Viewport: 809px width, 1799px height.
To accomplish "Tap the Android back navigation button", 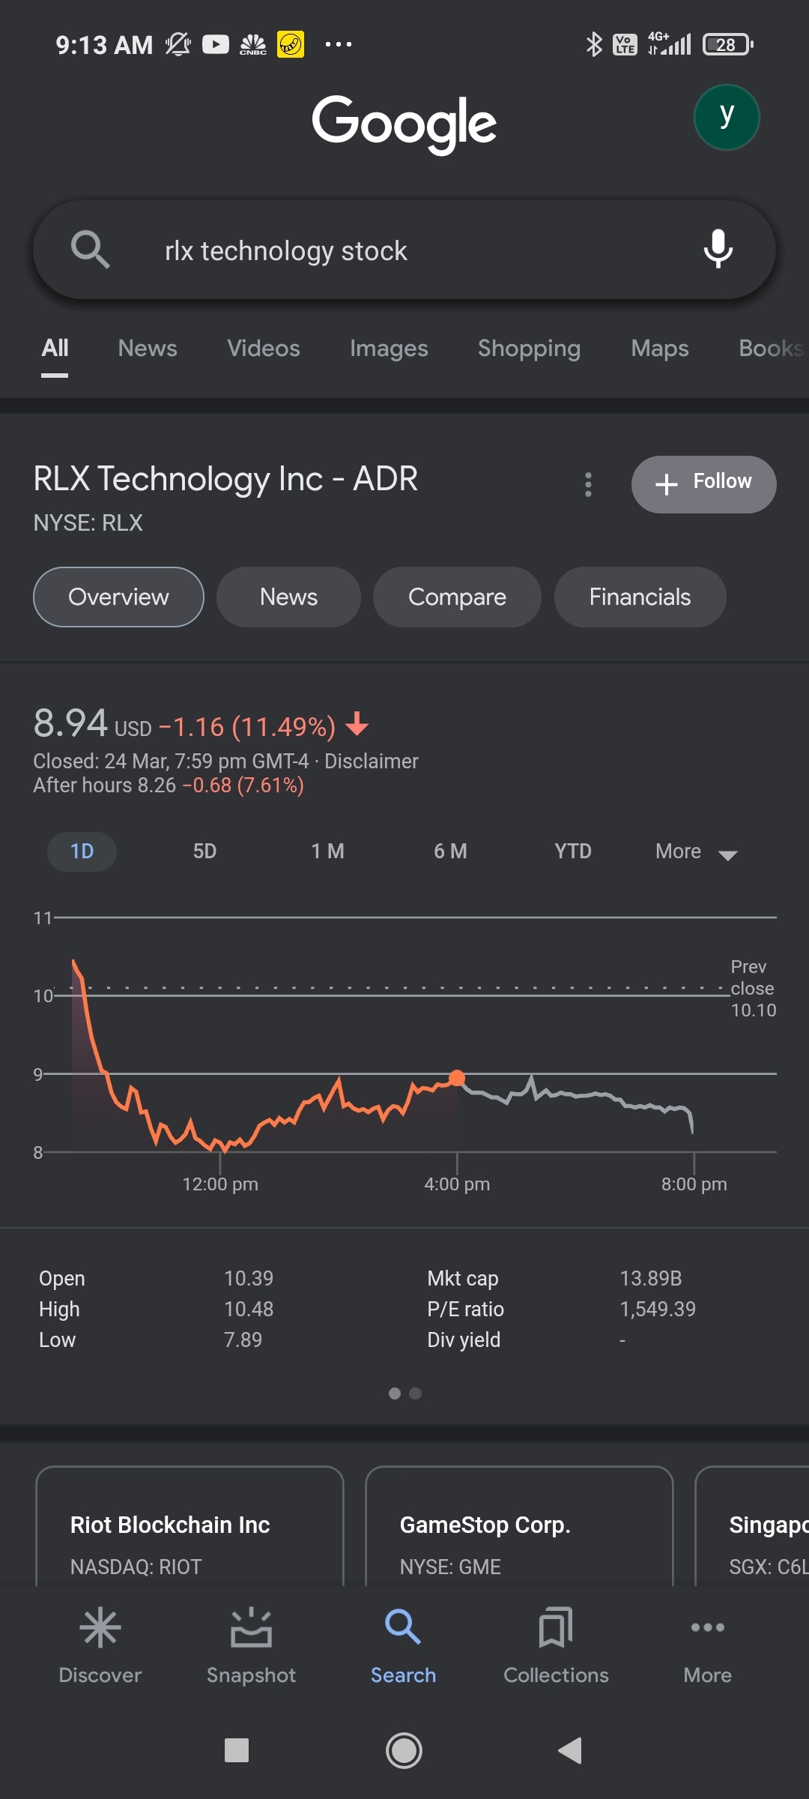I will (571, 1750).
